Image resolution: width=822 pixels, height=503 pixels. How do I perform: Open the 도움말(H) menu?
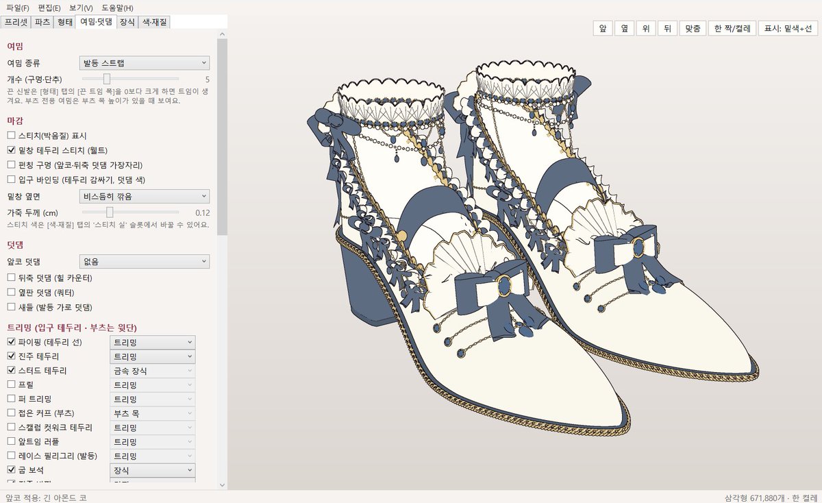[x=117, y=8]
